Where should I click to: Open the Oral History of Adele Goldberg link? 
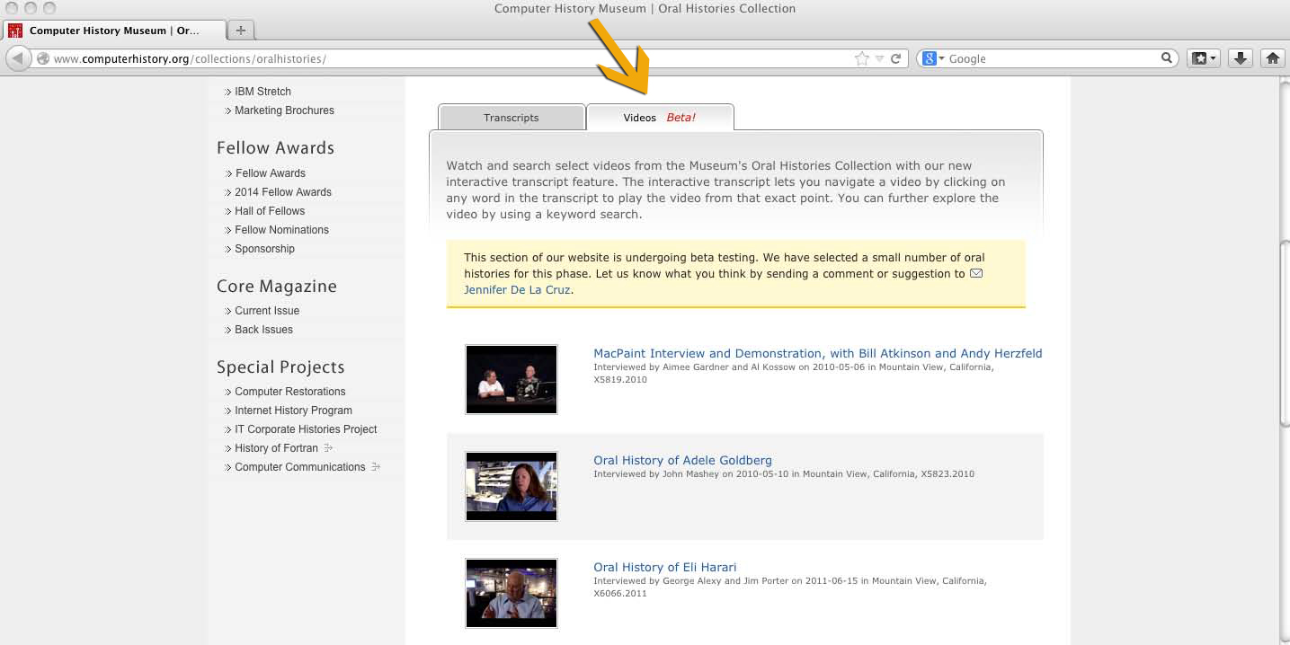[682, 460]
